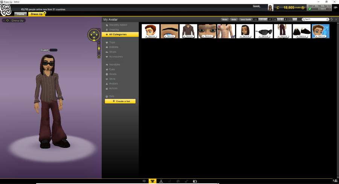Open the camera snapshot icon
The width and height of the screenshot is (339, 184).
point(195,181)
